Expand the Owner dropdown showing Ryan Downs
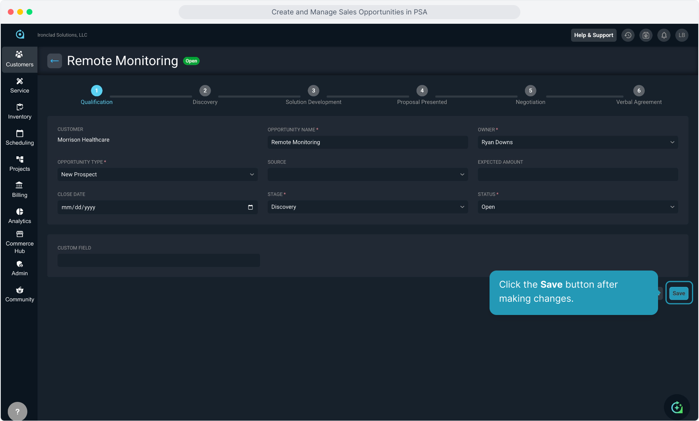This screenshot has height=421, width=699. [577, 142]
